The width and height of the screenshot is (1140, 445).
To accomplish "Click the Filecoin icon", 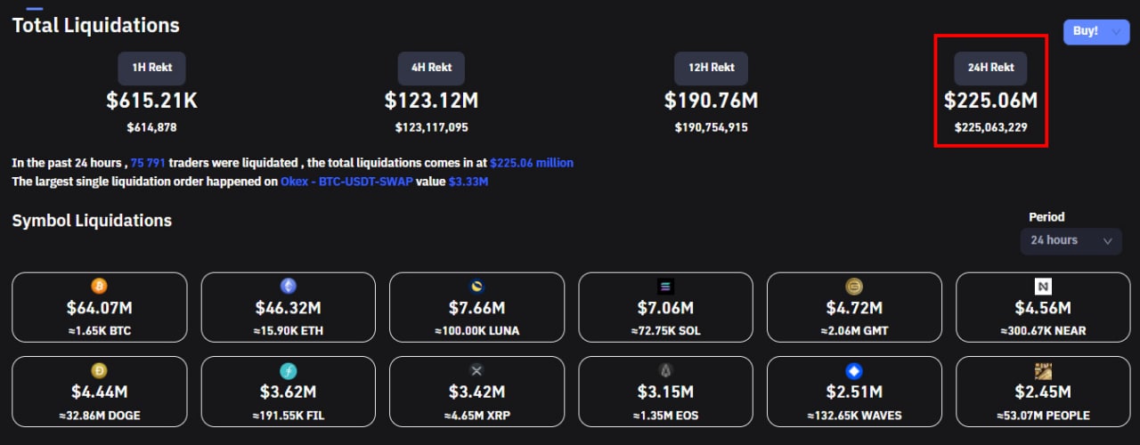I will pos(288,370).
